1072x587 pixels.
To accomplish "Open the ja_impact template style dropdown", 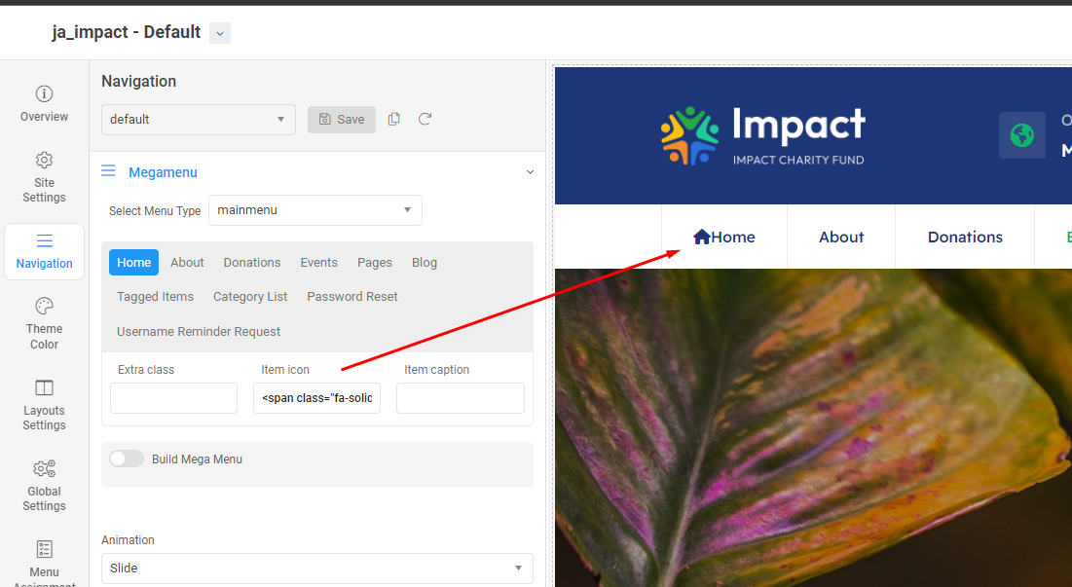I will [x=220, y=33].
